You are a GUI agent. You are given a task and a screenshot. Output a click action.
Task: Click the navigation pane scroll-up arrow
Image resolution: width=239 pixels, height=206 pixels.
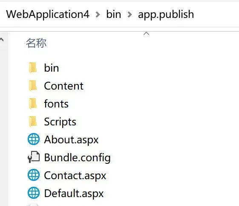pos(2,40)
